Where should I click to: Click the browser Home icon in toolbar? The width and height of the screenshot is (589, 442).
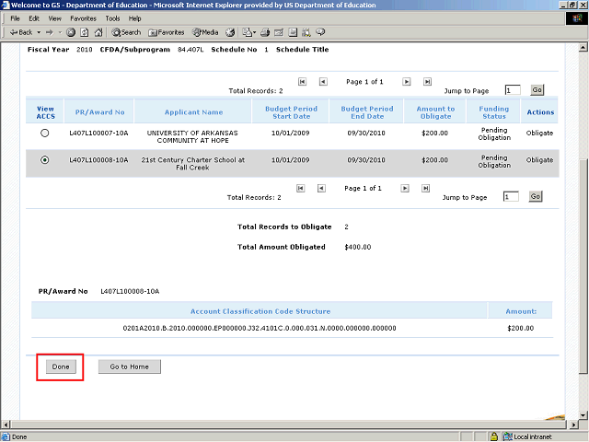[x=98, y=32]
